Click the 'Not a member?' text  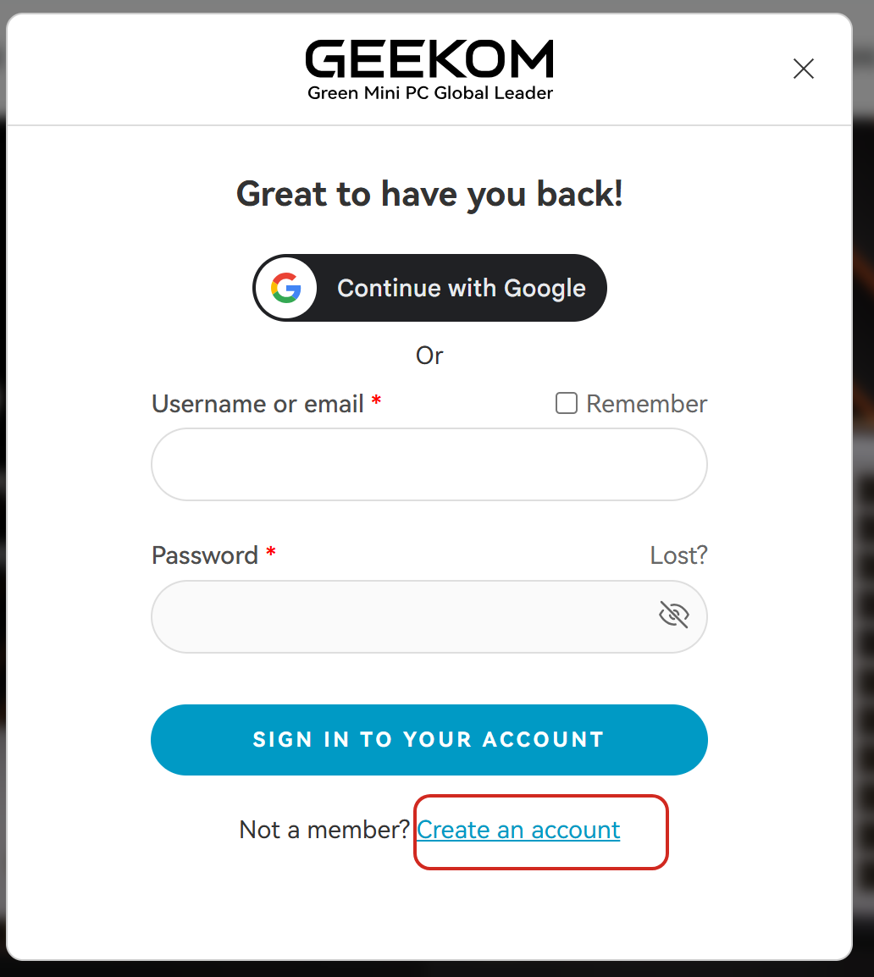point(324,830)
